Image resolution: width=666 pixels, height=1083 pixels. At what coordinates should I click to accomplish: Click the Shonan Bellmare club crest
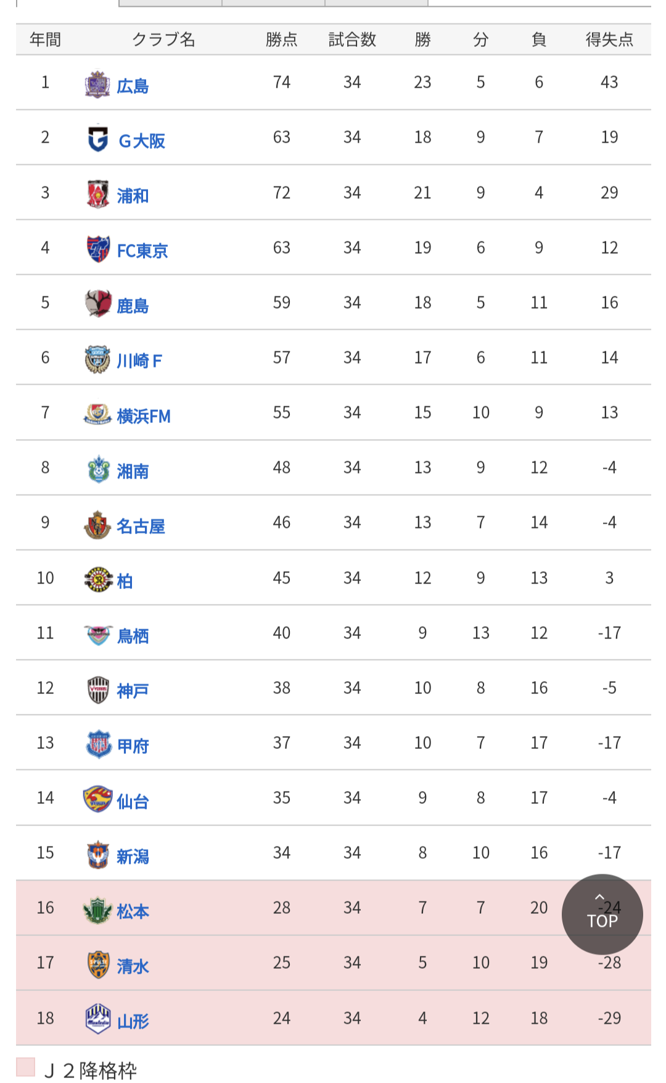click(97, 469)
